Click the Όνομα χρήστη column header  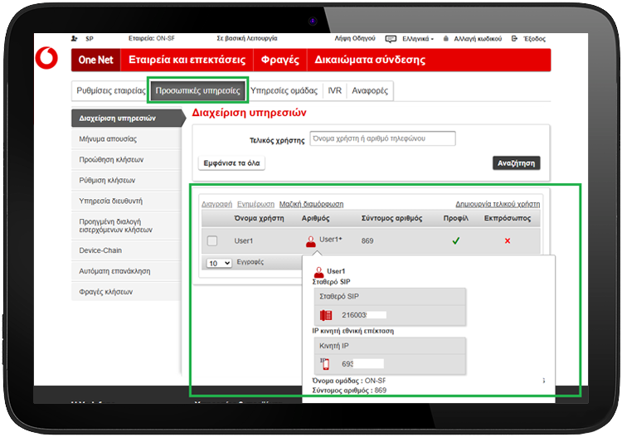pyautogui.click(x=259, y=218)
